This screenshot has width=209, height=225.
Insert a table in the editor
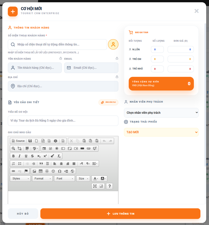(40, 171)
